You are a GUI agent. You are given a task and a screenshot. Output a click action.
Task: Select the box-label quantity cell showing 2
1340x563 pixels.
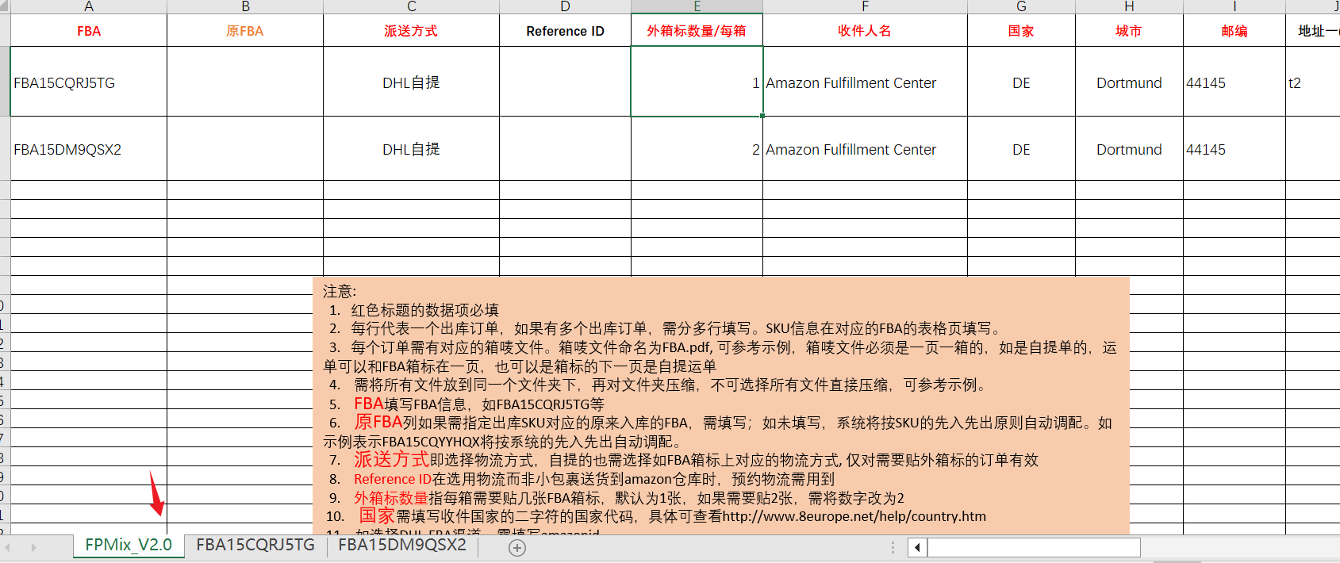697,149
